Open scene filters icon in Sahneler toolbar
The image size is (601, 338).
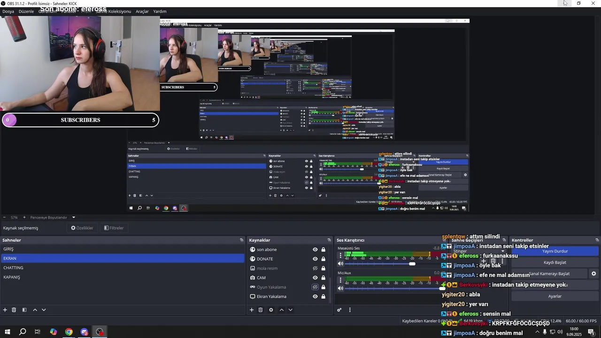(24, 310)
